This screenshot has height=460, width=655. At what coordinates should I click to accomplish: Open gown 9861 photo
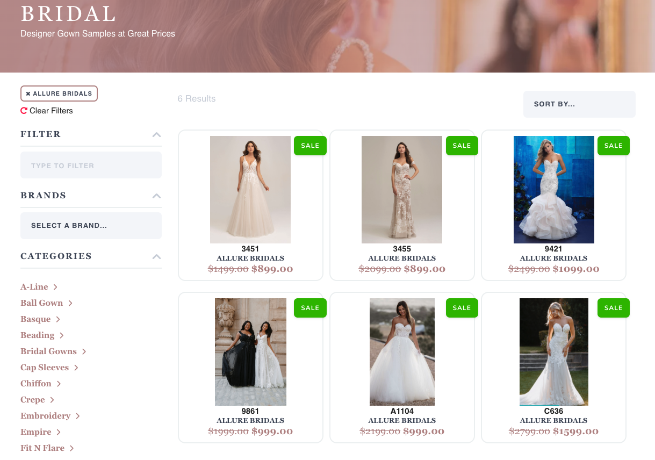click(x=250, y=352)
